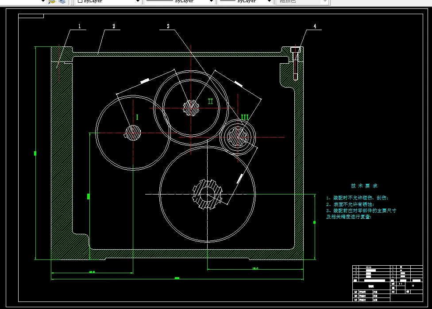Pick the grip on the right vertical dimension
This screenshot has width=432, height=309.
click(x=315, y=222)
